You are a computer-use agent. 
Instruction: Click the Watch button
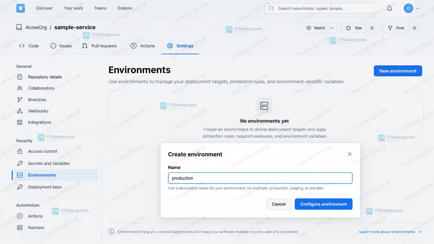(315, 28)
